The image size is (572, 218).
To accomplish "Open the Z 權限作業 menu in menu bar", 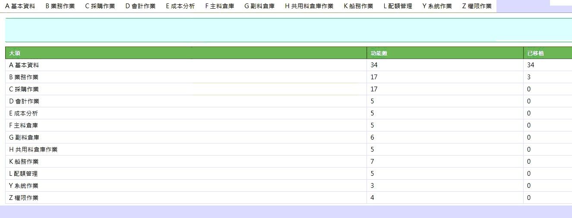I will pos(477,6).
